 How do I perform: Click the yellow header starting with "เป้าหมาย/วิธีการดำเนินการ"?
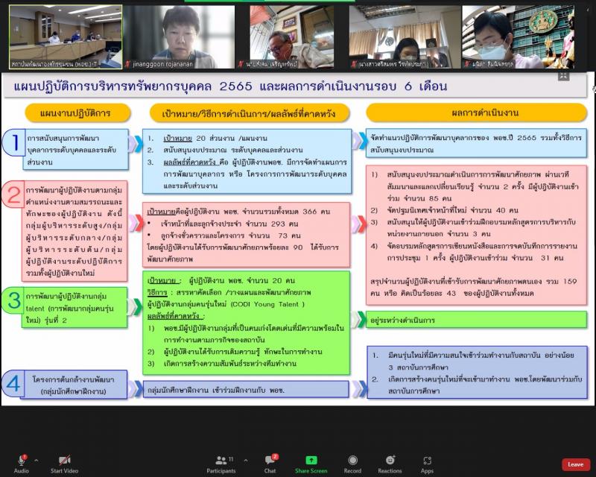click(250, 113)
